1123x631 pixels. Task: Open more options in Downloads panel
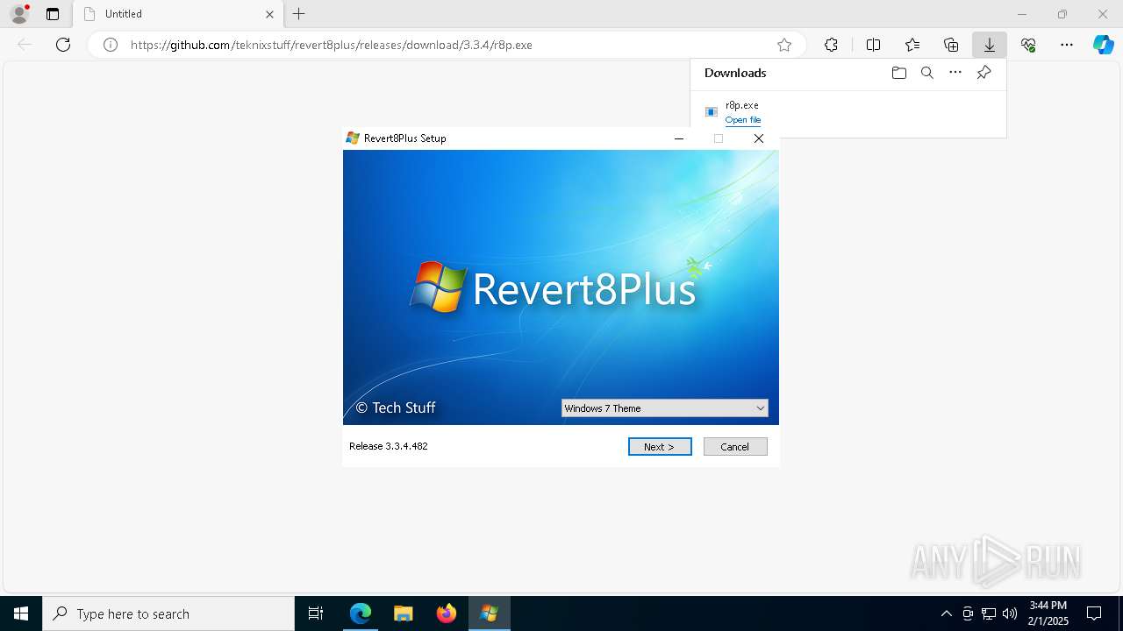click(x=955, y=73)
